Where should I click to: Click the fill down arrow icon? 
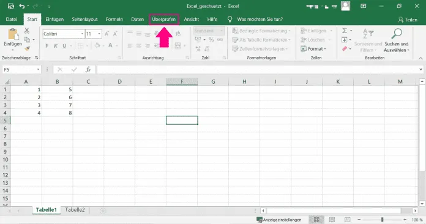click(x=345, y=40)
